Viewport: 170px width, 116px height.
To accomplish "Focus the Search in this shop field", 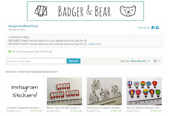I will point(36,61).
